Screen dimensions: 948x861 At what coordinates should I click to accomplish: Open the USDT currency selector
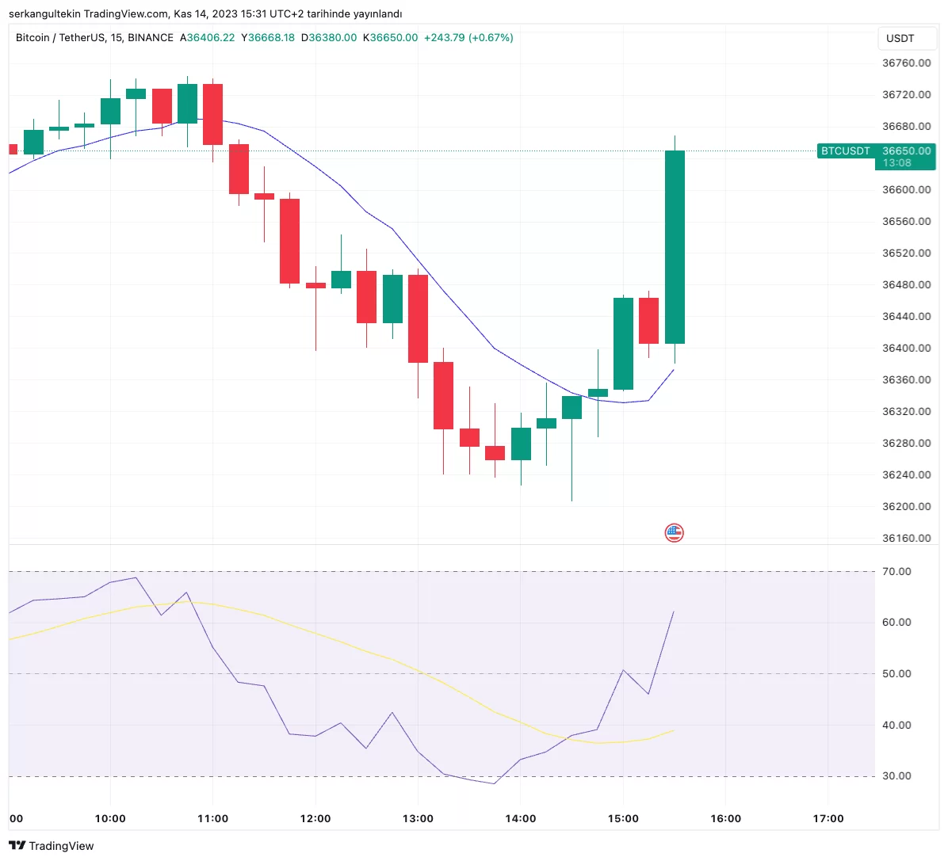[x=900, y=38]
